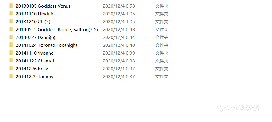Select the folder icon beside 20141110 Yvonne
The image size is (272, 122).
point(11,53)
